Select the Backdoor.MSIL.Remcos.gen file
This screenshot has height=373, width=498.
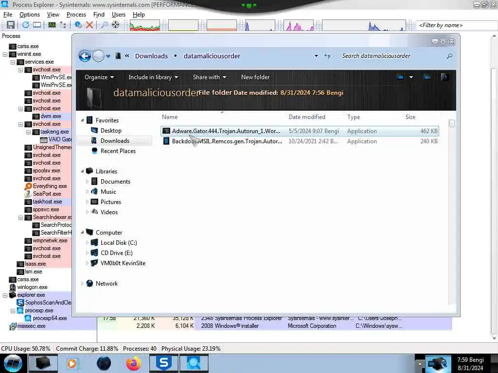(x=300, y=141)
